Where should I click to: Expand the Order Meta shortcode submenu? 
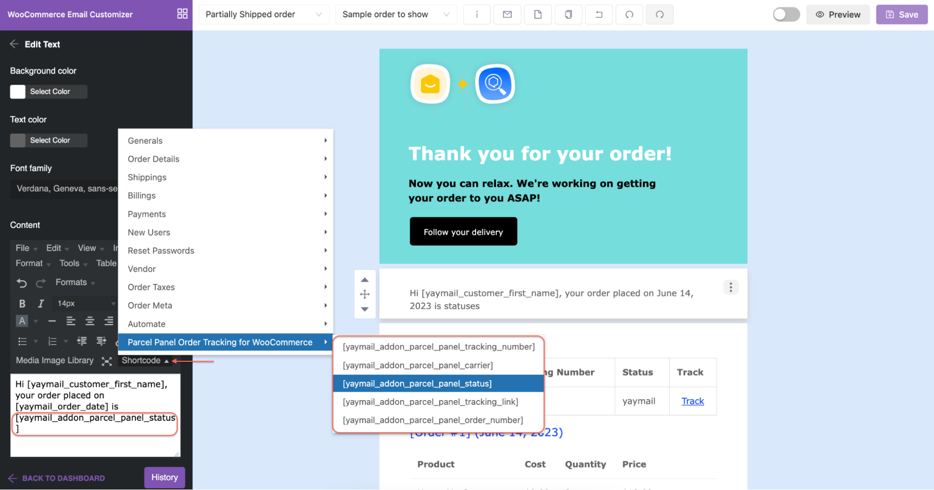tap(226, 305)
